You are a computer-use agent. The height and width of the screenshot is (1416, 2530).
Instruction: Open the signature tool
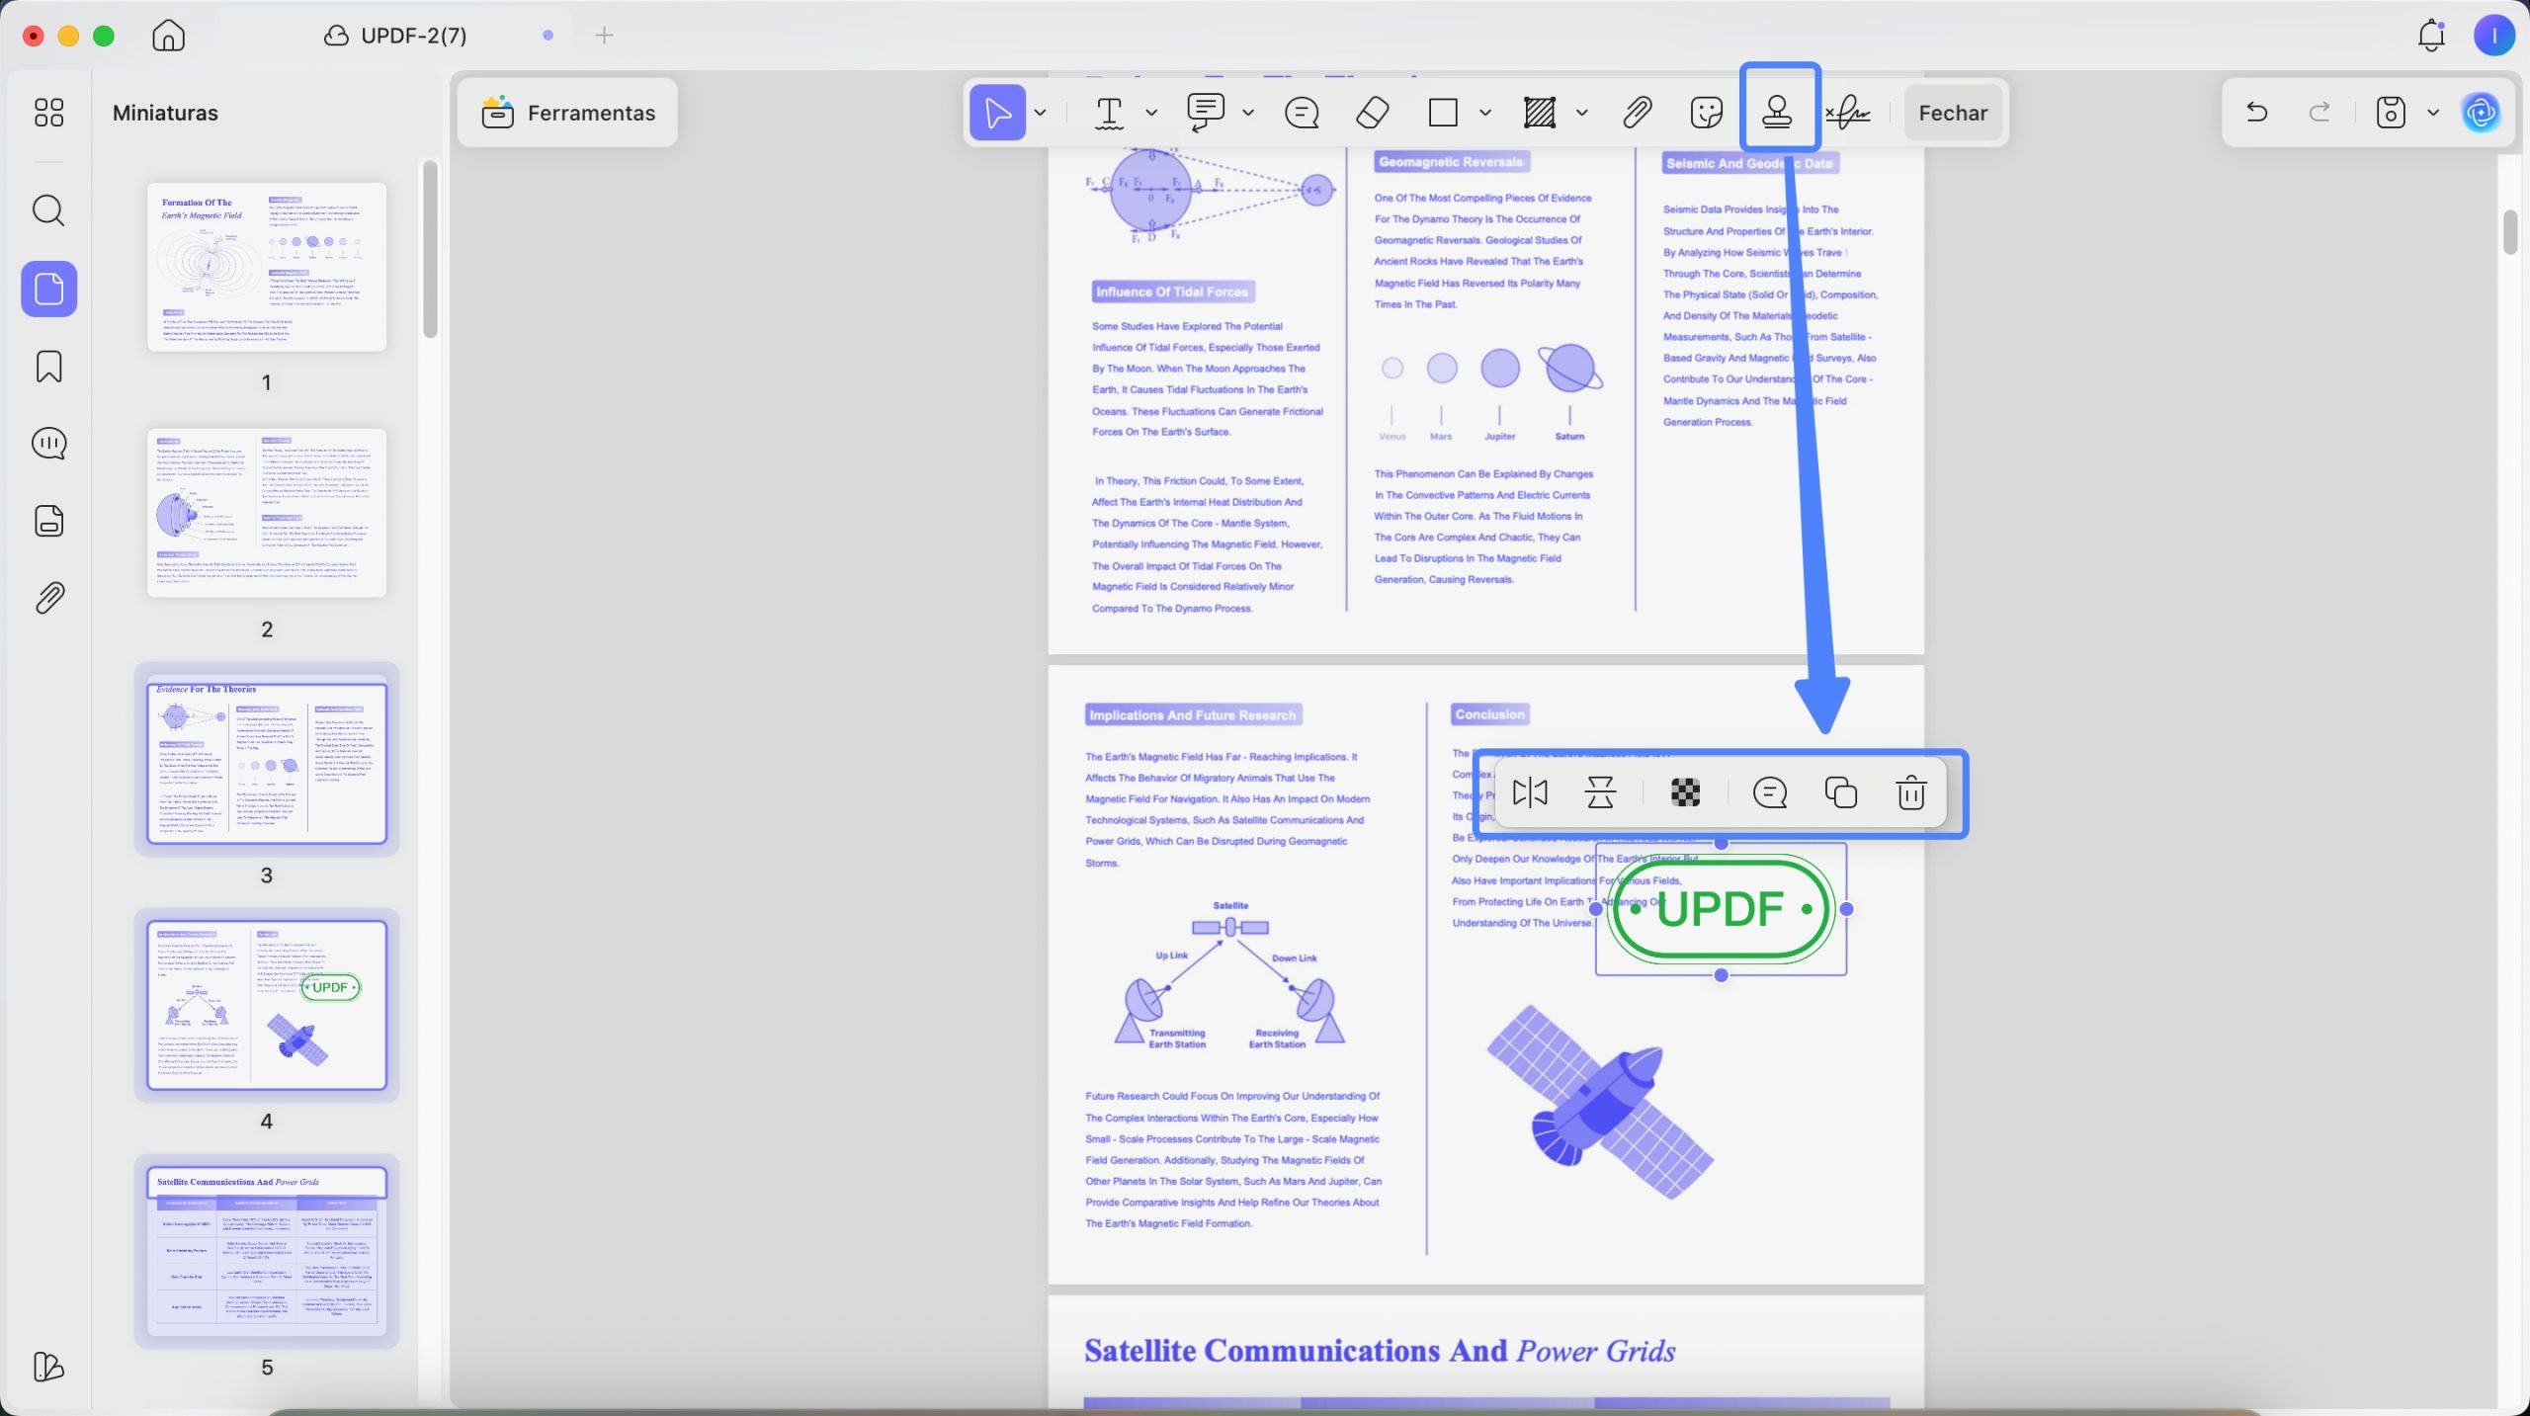pyautogui.click(x=1848, y=113)
